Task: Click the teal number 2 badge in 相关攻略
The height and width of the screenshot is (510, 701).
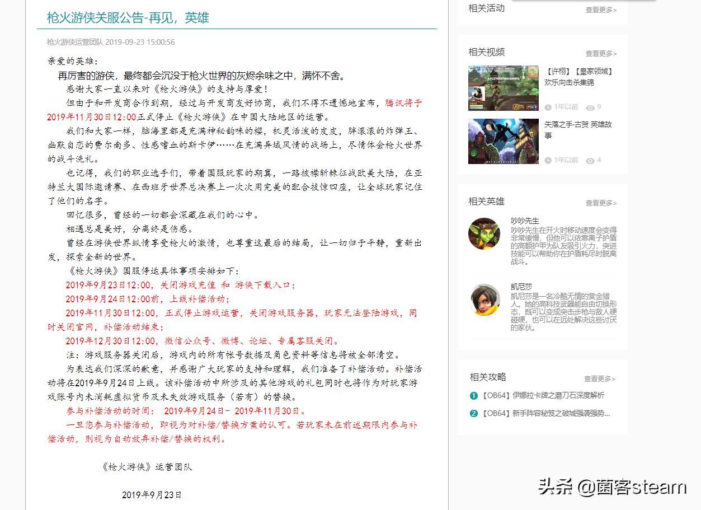Action: click(x=473, y=414)
